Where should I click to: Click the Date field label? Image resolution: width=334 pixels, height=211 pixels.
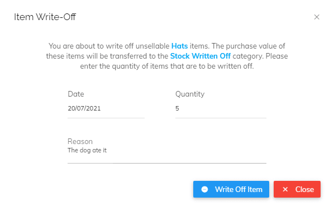(x=76, y=94)
